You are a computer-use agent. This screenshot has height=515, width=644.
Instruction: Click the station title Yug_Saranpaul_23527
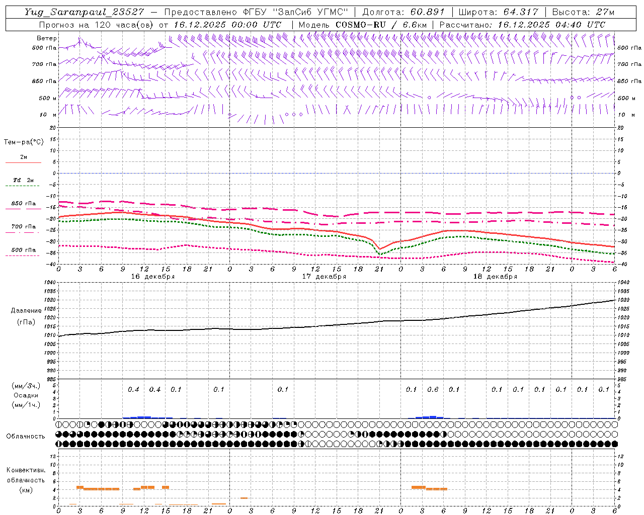85,12
